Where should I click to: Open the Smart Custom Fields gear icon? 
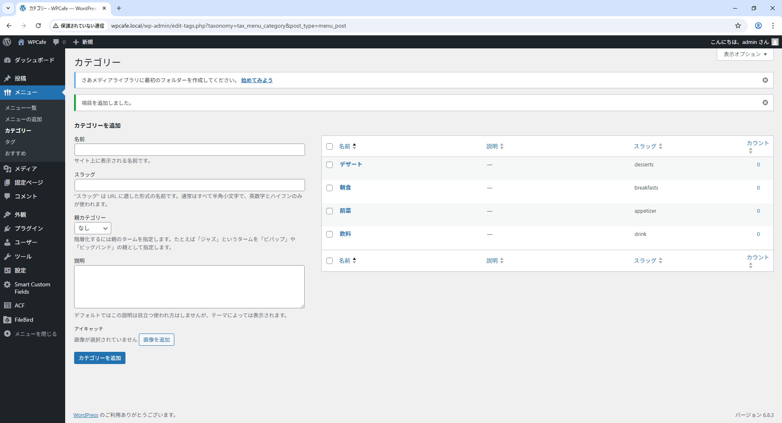pyautogui.click(x=7, y=285)
